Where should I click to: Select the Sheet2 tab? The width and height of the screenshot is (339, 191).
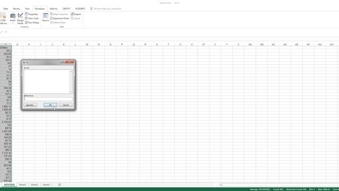pyautogui.click(x=34, y=185)
